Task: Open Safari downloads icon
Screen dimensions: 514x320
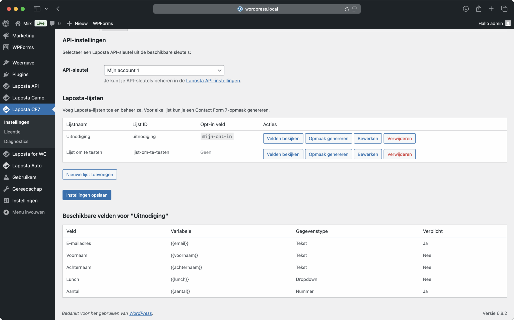Action: pyautogui.click(x=466, y=9)
